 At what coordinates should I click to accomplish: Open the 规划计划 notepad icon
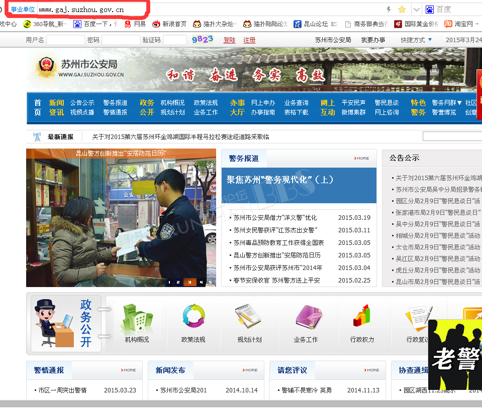tap(250, 318)
